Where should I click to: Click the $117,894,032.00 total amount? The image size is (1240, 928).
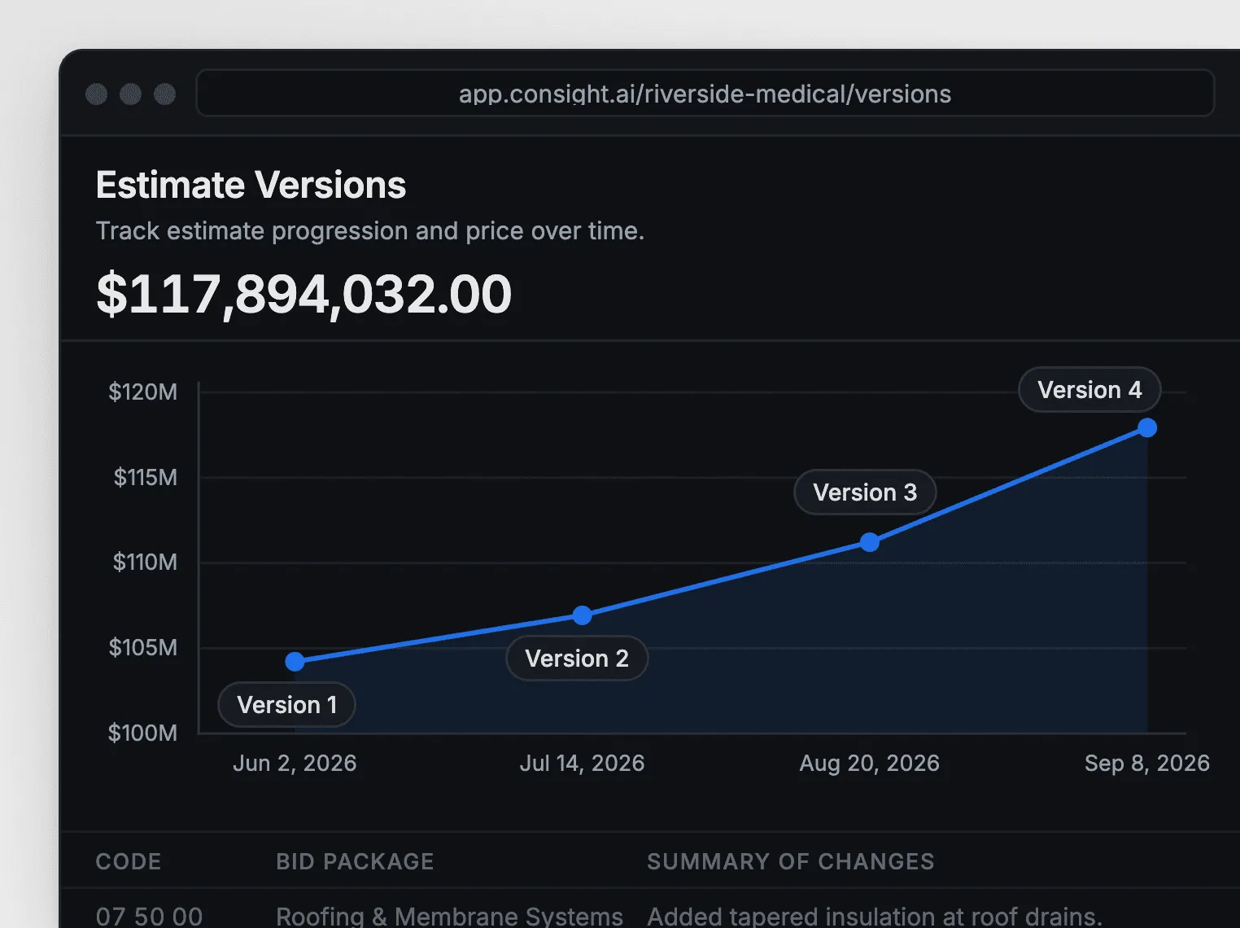click(x=303, y=294)
